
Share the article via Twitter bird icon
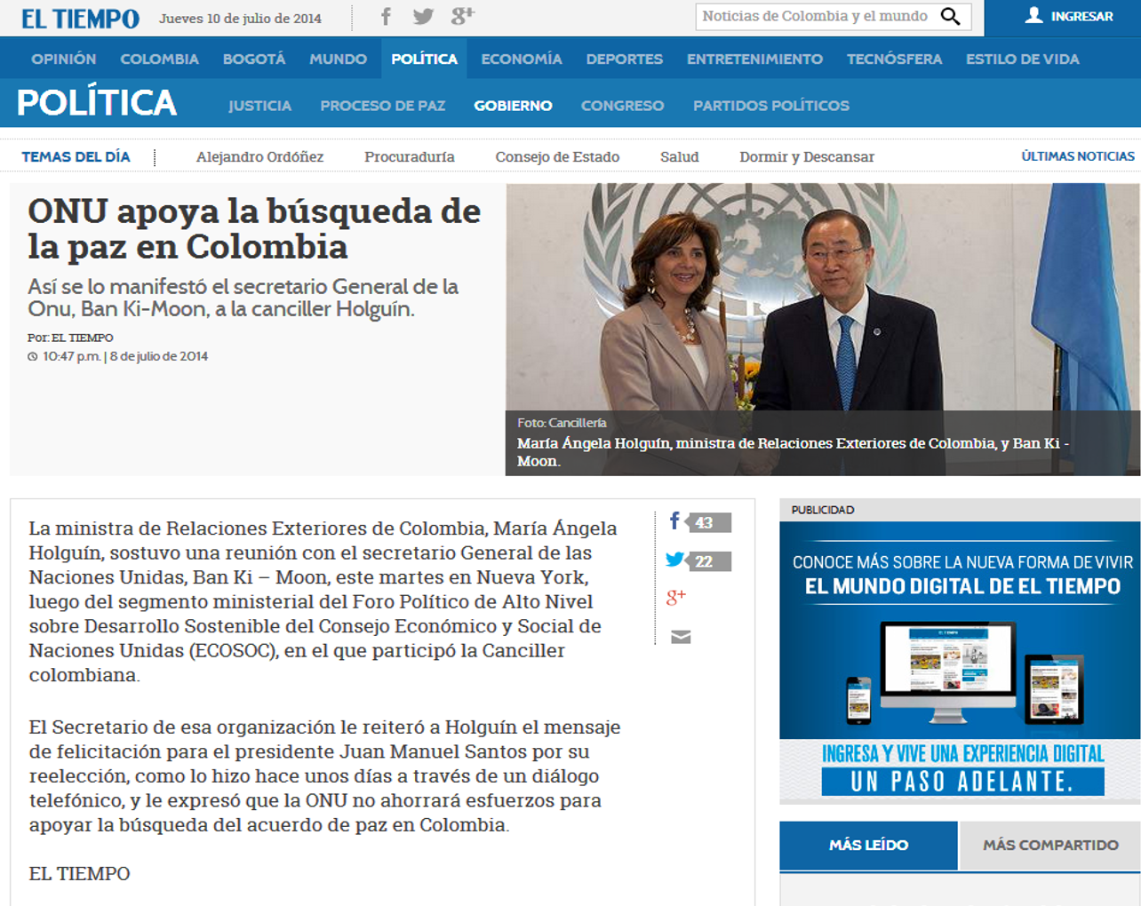coord(674,560)
